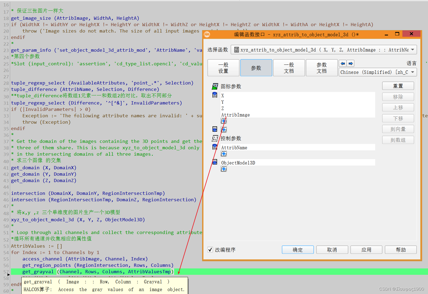Viewport: 428px width, 294px height.
Task: Click the 移除 remove button
Action: (x=398, y=97)
